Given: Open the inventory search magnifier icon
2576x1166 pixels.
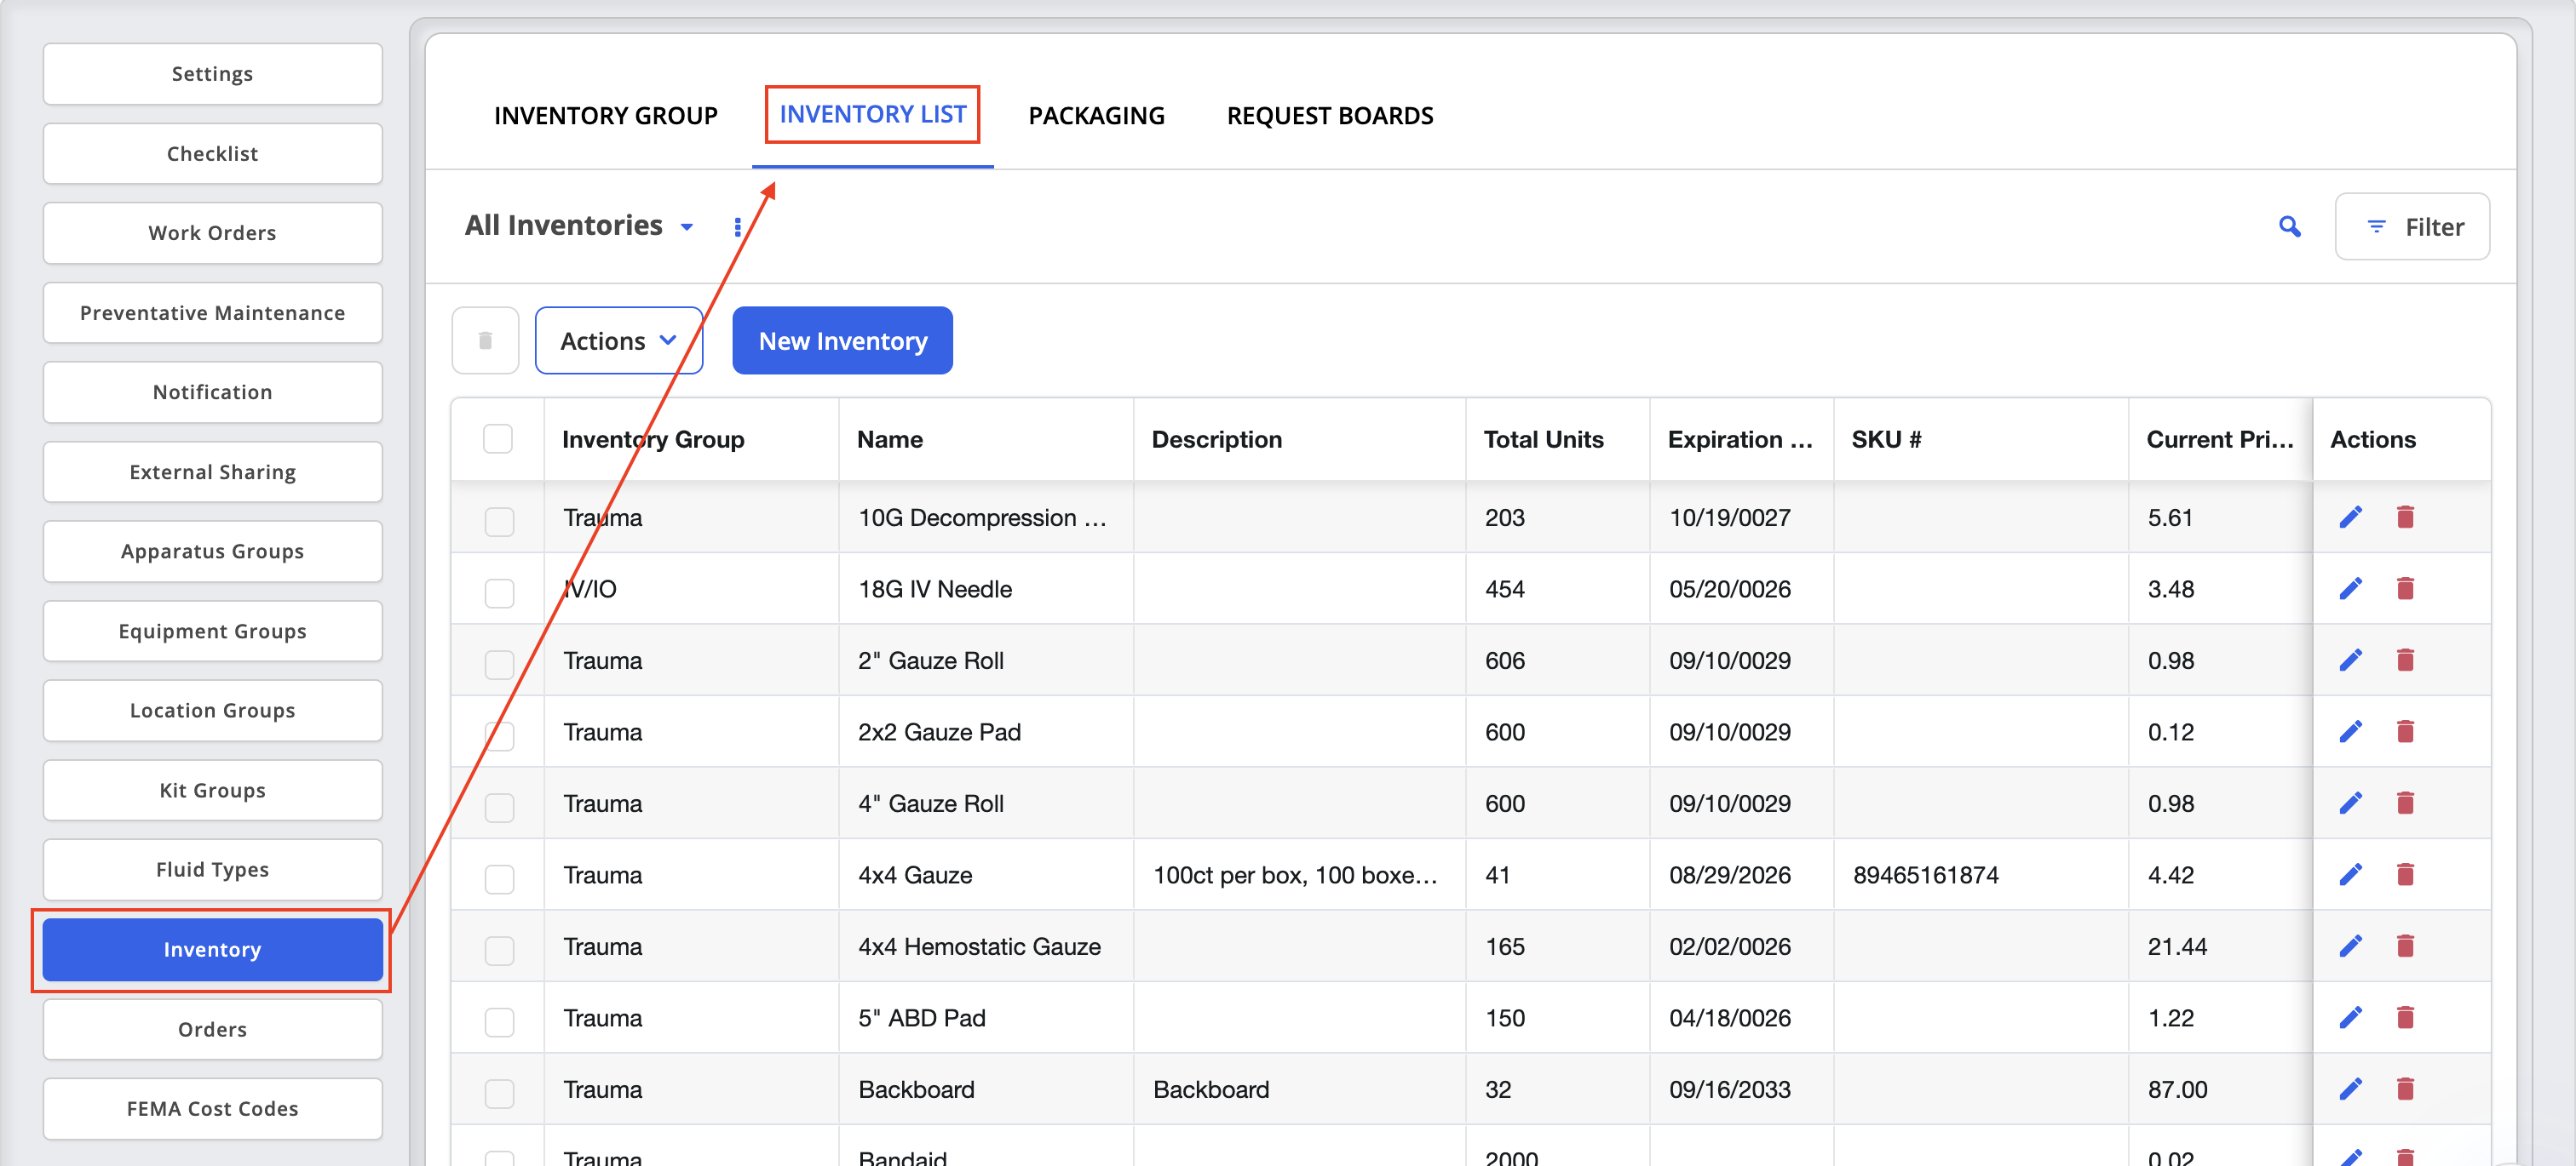Looking at the screenshot, I should click(2289, 226).
